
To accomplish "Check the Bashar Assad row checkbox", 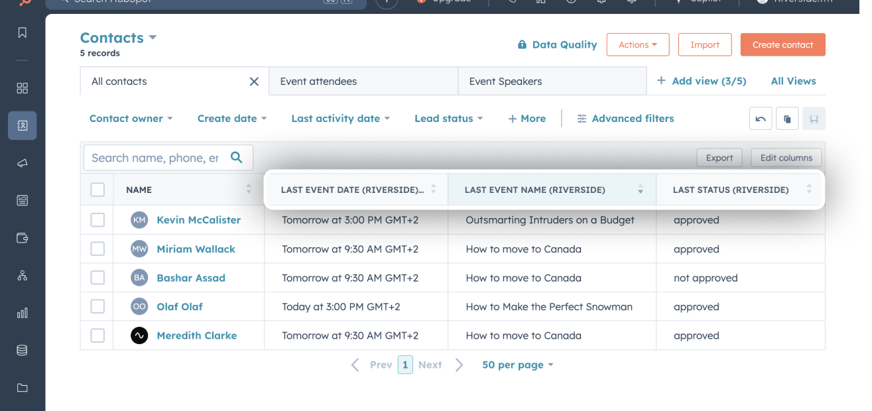I will (x=97, y=278).
